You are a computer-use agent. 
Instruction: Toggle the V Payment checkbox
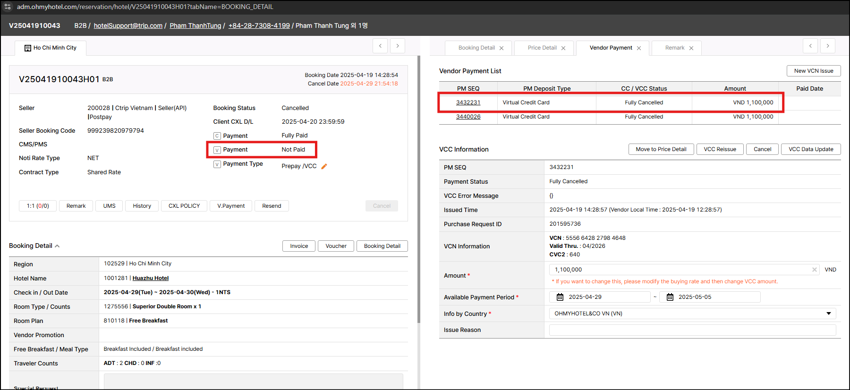pyautogui.click(x=217, y=150)
